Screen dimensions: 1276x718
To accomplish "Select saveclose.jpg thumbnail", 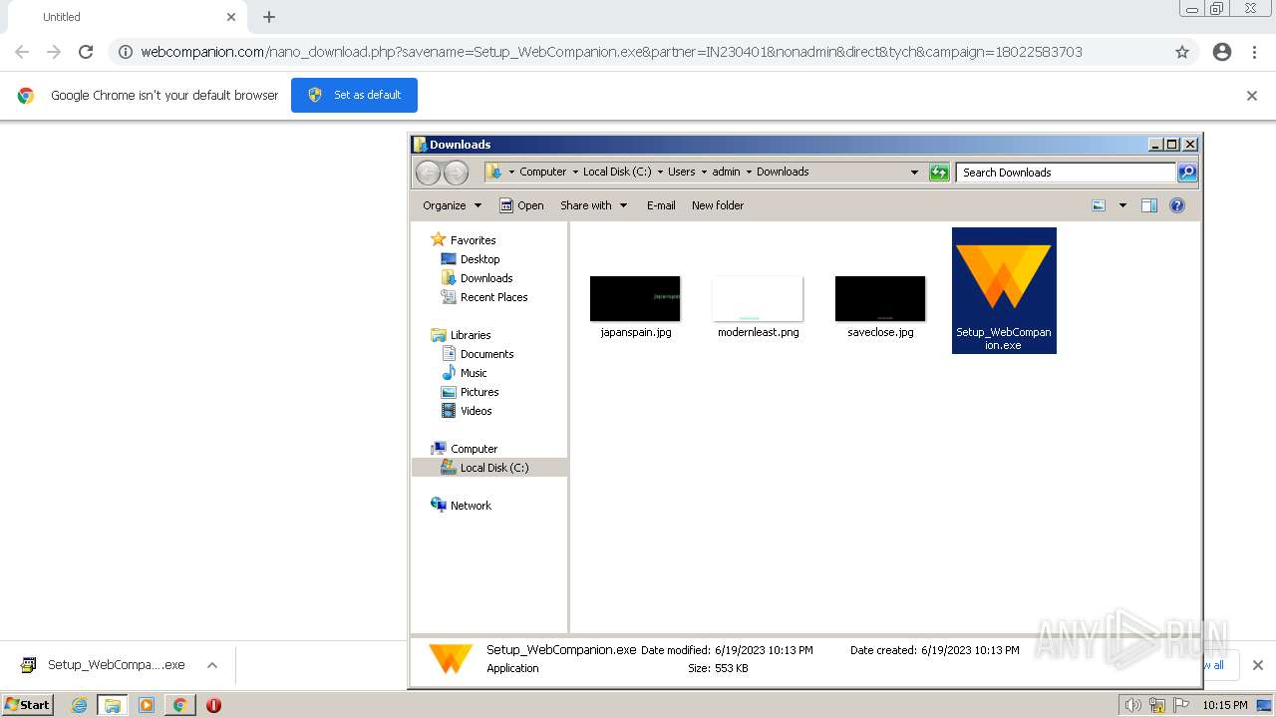I will (x=880, y=299).
